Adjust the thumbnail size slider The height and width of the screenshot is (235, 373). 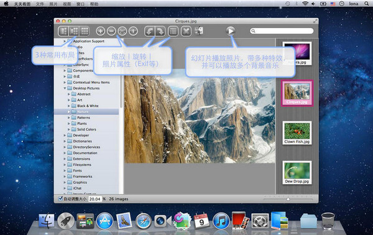click(x=288, y=198)
